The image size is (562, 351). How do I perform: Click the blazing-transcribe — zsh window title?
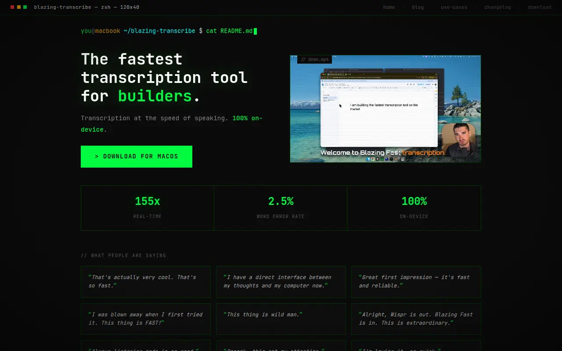tap(86, 7)
